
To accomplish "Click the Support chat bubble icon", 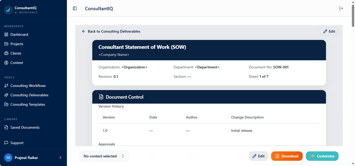I will [6, 143].
